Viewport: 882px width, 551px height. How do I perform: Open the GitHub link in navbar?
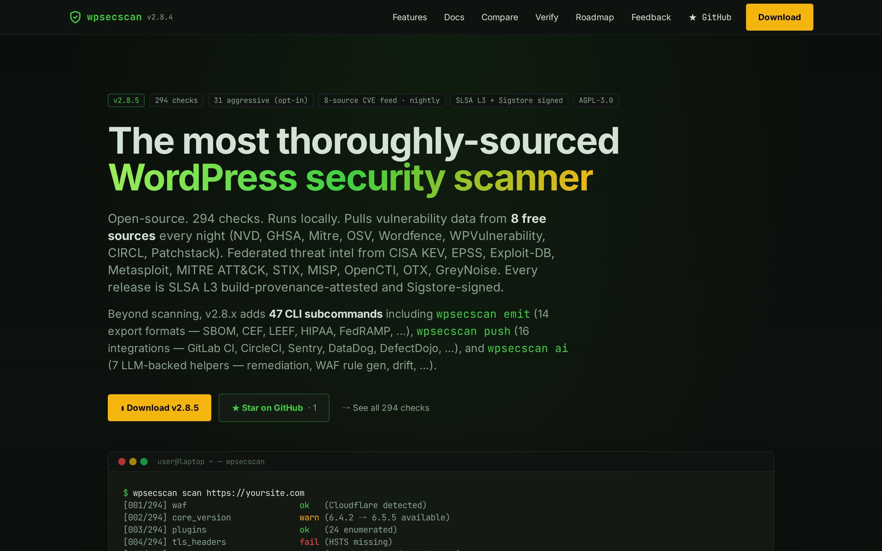pos(710,17)
